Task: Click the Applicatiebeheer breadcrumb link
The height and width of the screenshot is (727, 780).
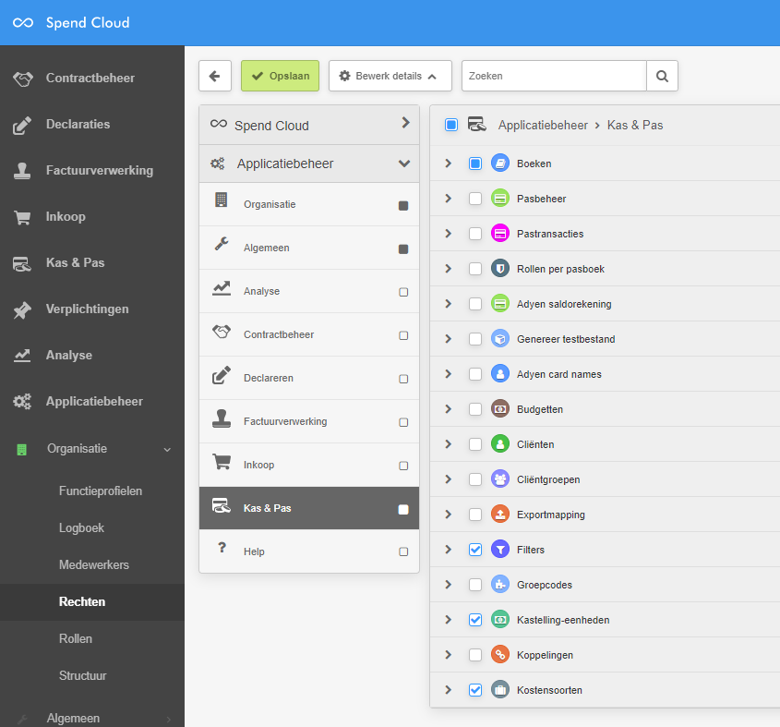Action: click(543, 125)
